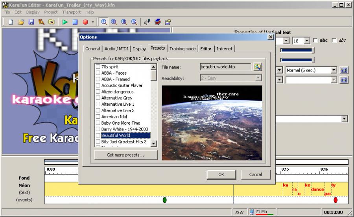
Task: Select zoom level 1 magnifier
Action: [104, 22]
